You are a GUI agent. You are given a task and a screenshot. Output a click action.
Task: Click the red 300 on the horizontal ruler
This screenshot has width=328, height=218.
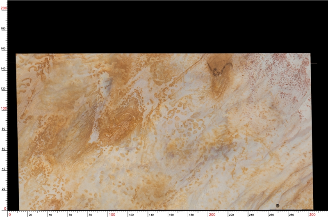pyautogui.click(x=312, y=215)
